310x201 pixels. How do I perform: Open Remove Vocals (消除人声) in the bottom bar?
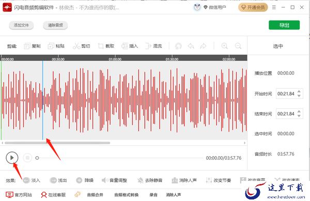174,195
